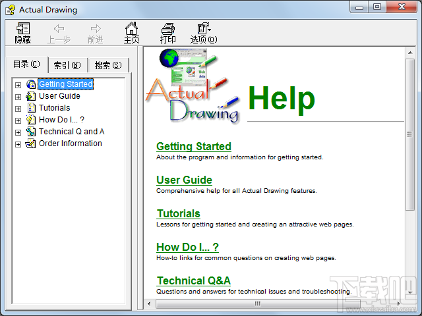Switch to the Search (搜索) tab
Viewport: 422px width, 316px height.
[108, 65]
